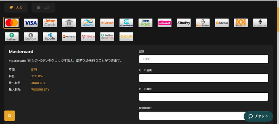
Task: Select the Mastercard payment icon
Action: (x=12, y=23)
